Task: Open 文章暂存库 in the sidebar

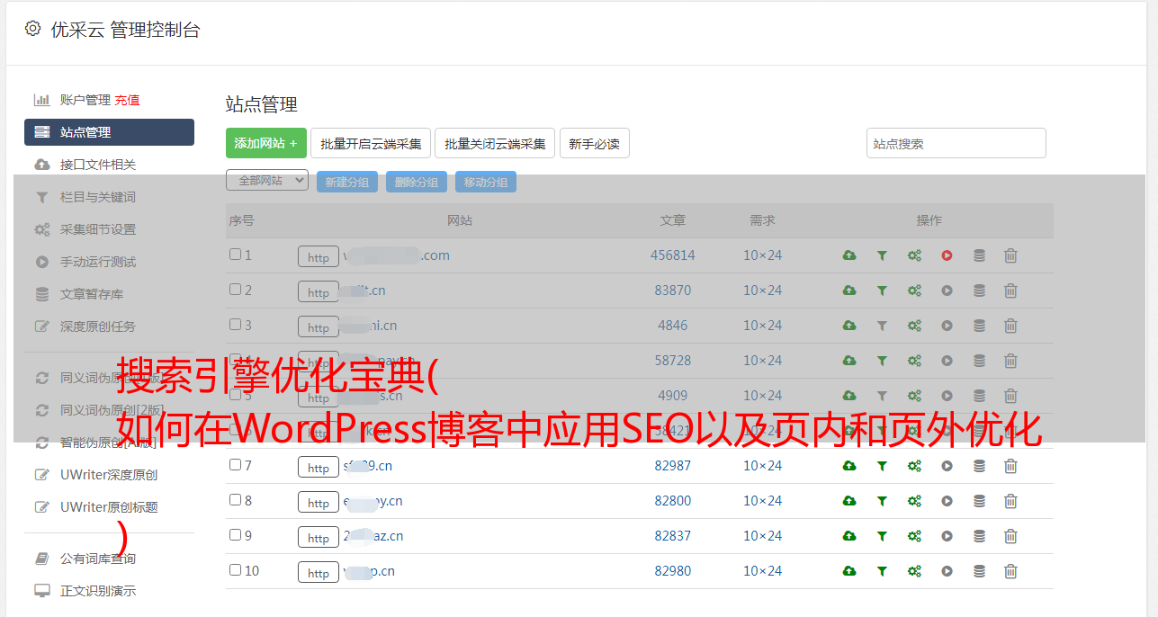Action: pyautogui.click(x=92, y=294)
